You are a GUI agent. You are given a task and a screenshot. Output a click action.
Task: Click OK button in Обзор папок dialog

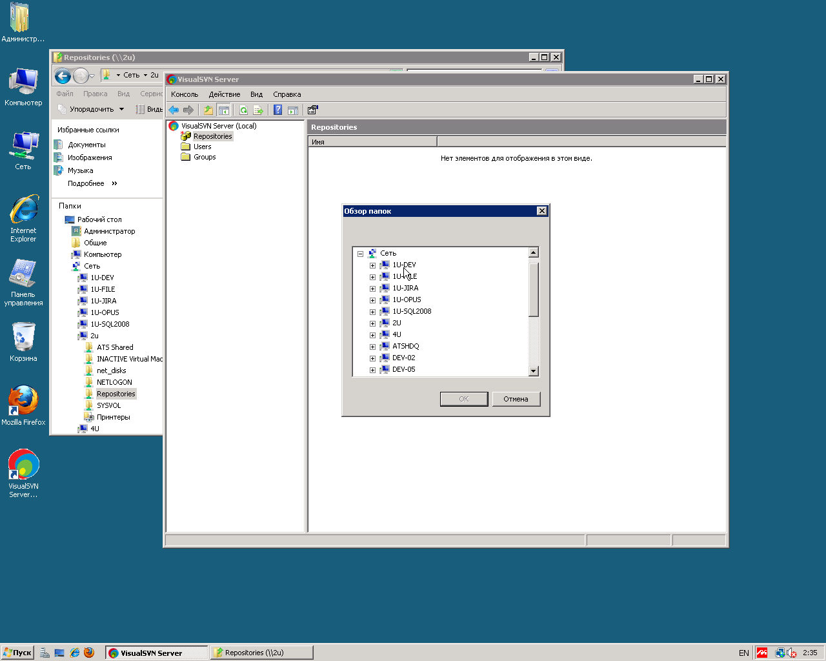464,399
